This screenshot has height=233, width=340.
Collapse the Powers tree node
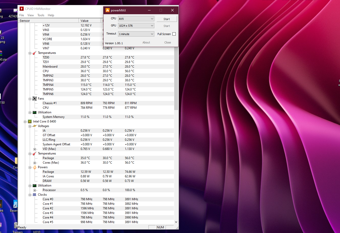click(30, 167)
